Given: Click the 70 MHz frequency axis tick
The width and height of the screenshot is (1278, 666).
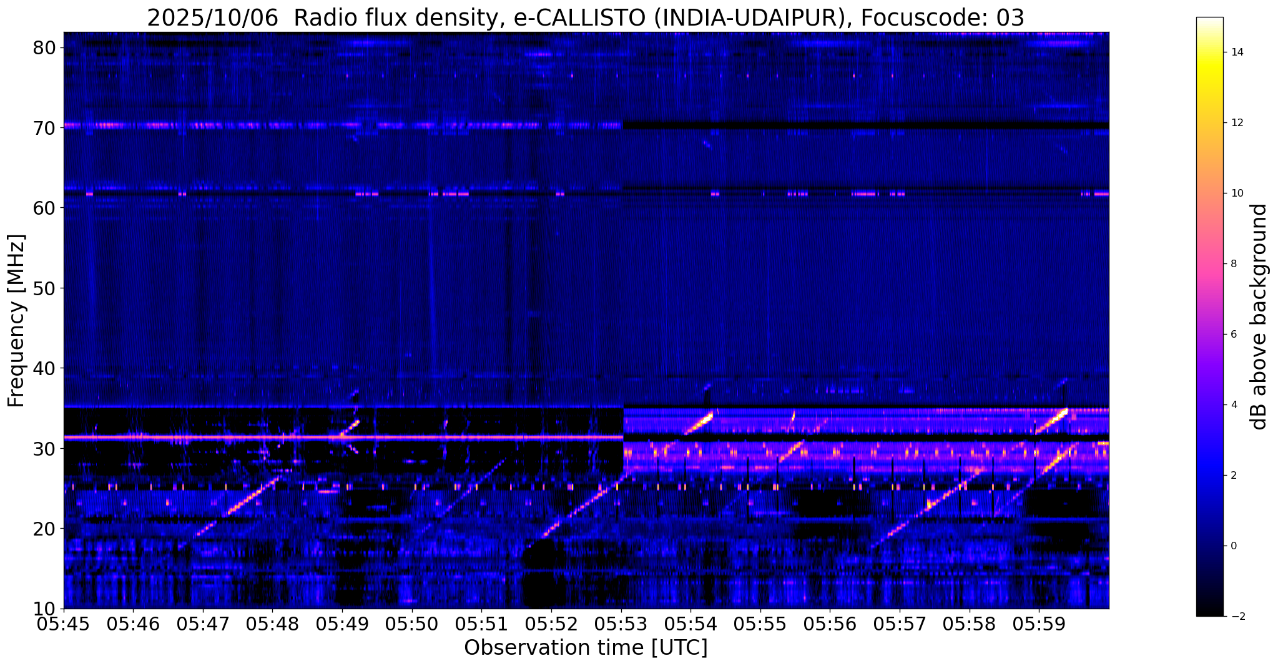Looking at the screenshot, I should click(x=46, y=127).
